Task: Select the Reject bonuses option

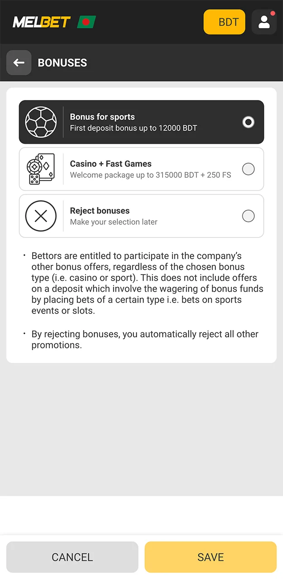Action: coord(248,216)
